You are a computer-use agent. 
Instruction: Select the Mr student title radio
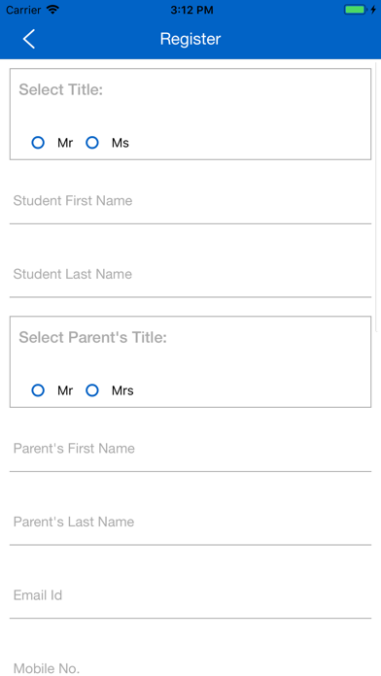[38, 143]
